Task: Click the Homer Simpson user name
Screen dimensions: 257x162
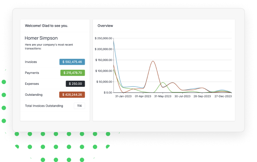Action: tap(41, 38)
